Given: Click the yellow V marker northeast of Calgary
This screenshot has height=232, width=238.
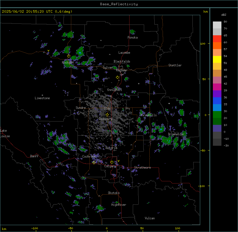Looking at the screenshot, I should [x=118, y=161].
